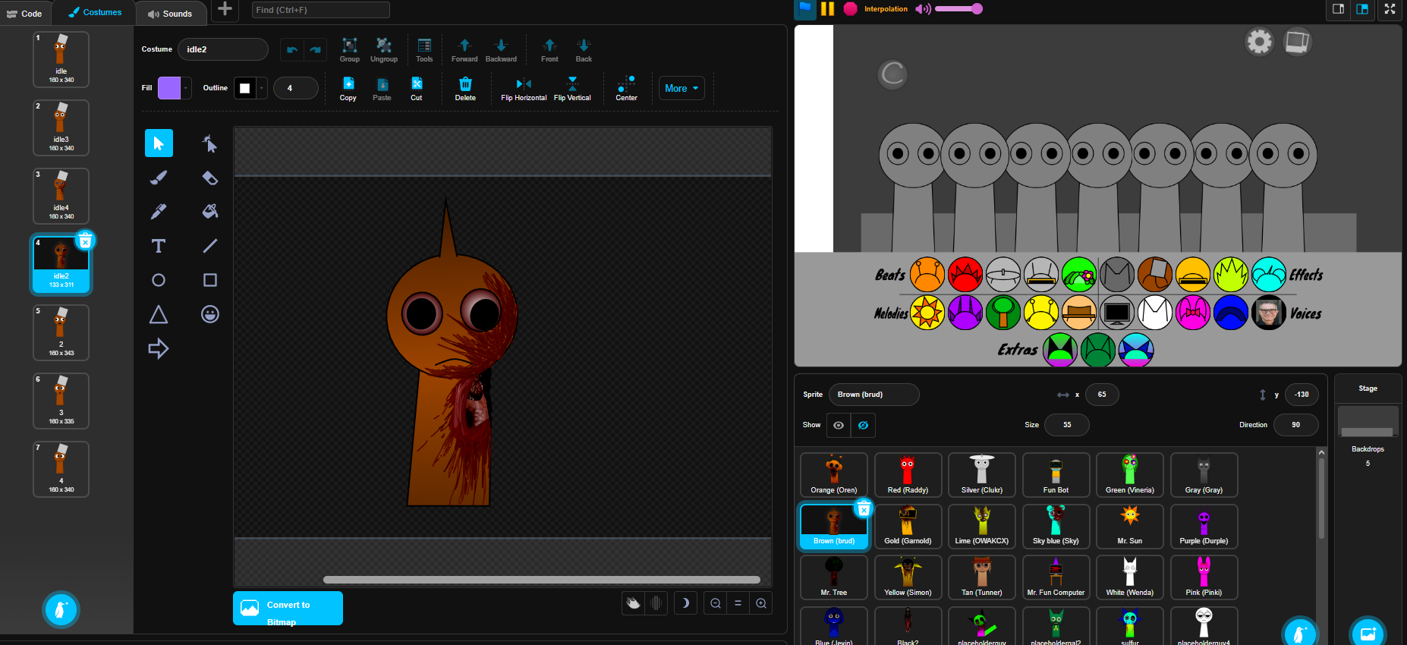
Task: Show the sprite with eye toggle
Action: (839, 425)
